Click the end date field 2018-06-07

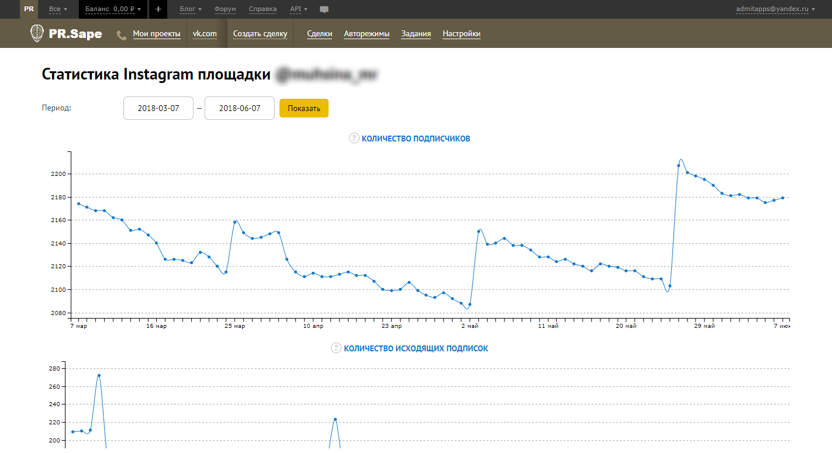240,108
